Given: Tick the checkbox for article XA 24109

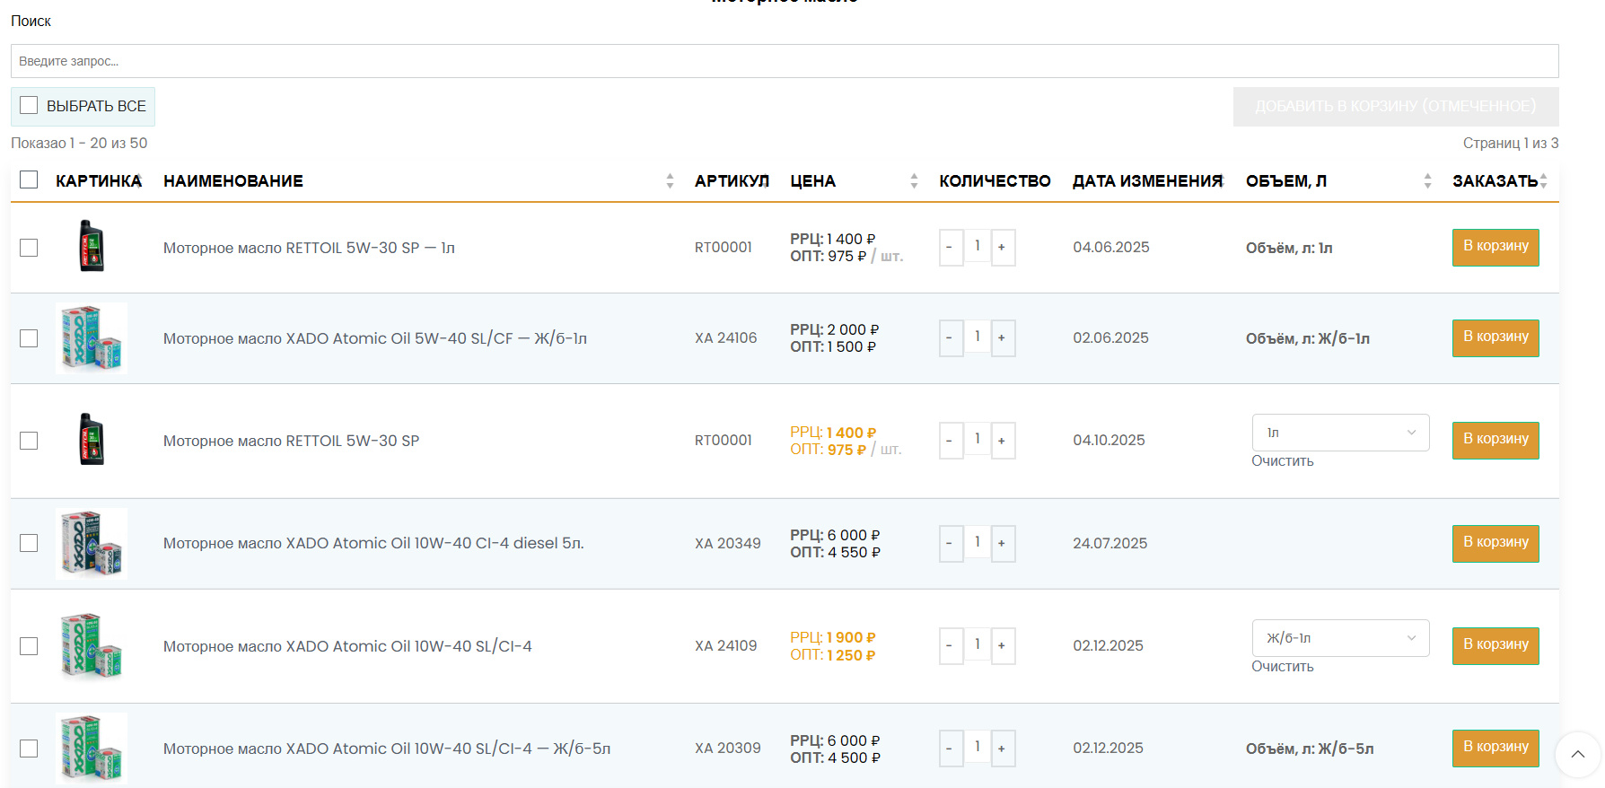Looking at the screenshot, I should click(x=29, y=646).
